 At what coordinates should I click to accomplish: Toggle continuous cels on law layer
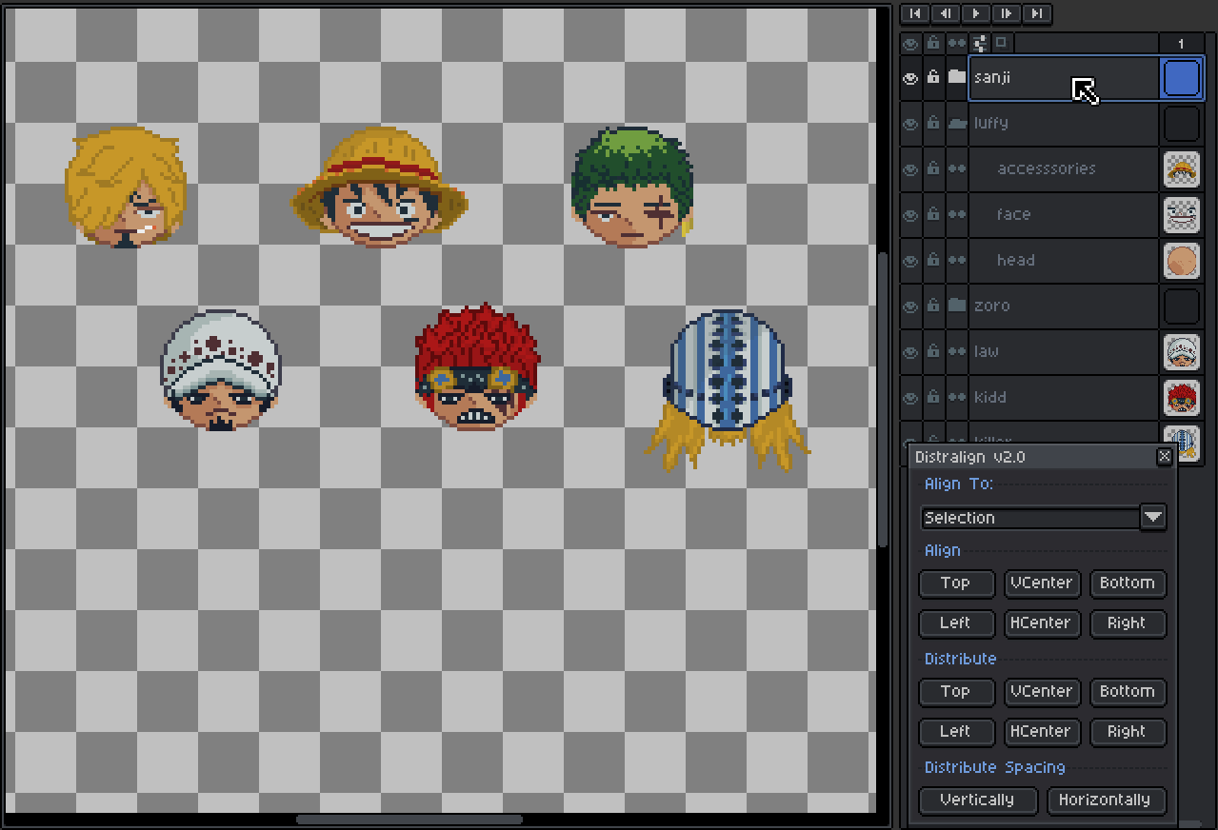[x=956, y=351]
